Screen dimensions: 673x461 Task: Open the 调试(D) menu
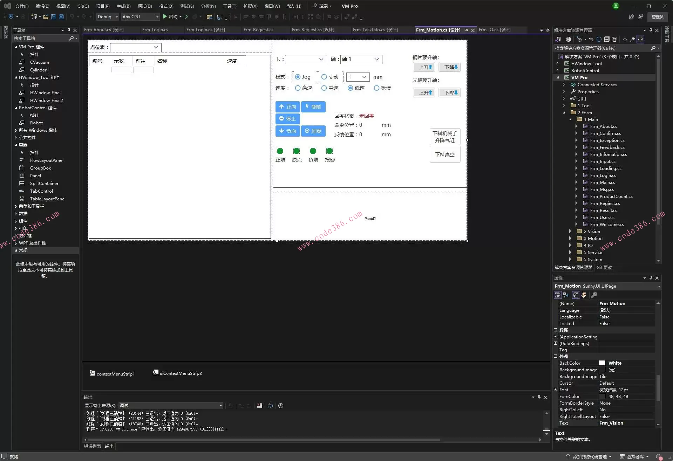145,6
